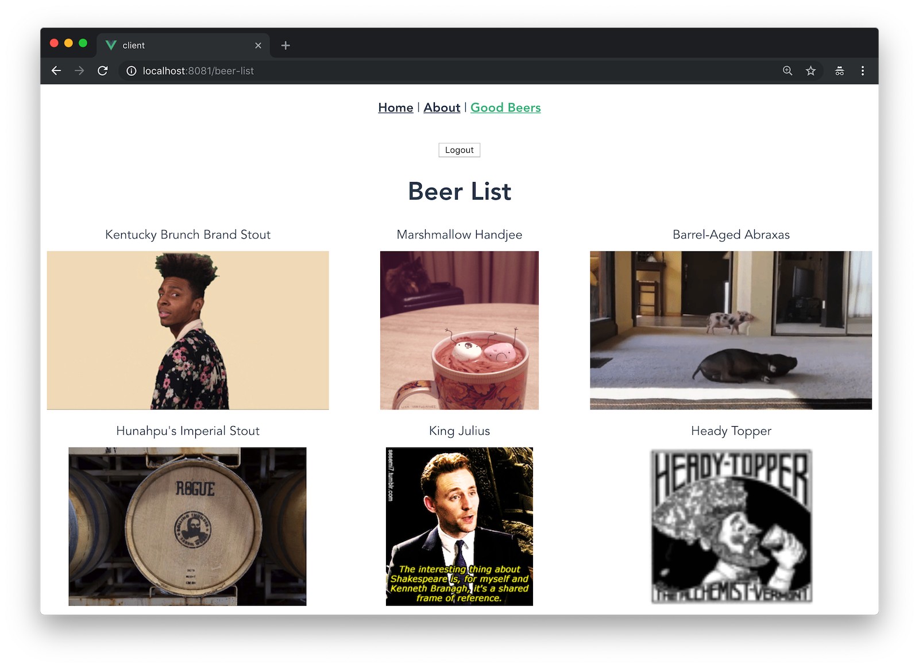919x668 pixels.
Task: Click the Marshmallow Handjee mug image
Action: click(459, 330)
